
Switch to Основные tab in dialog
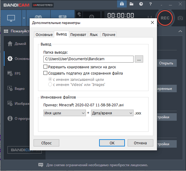[44, 35]
